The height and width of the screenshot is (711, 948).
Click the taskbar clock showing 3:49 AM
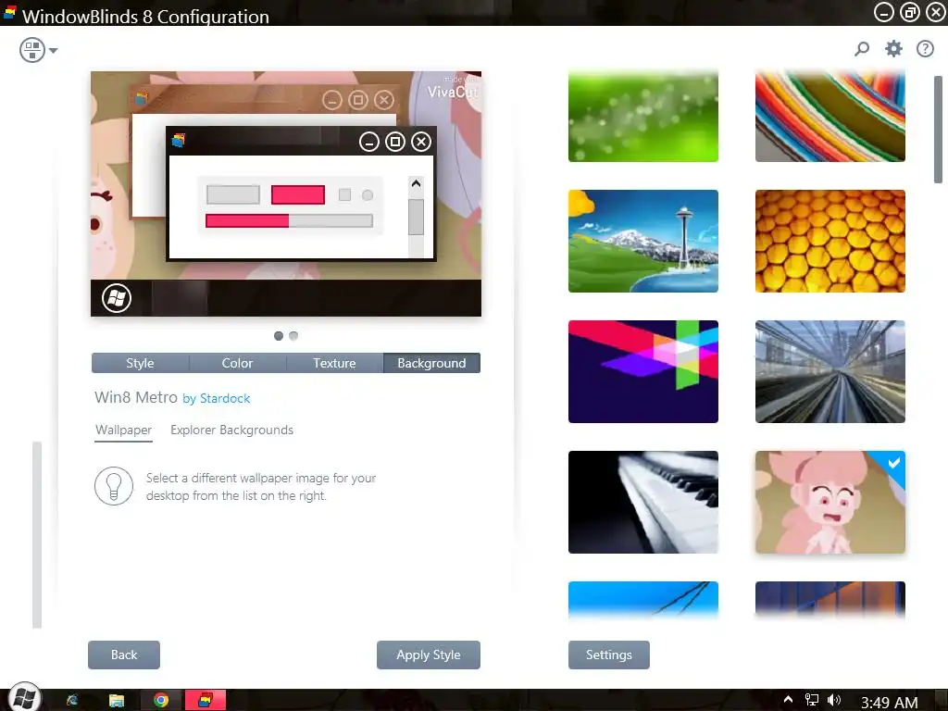pyautogui.click(x=890, y=702)
